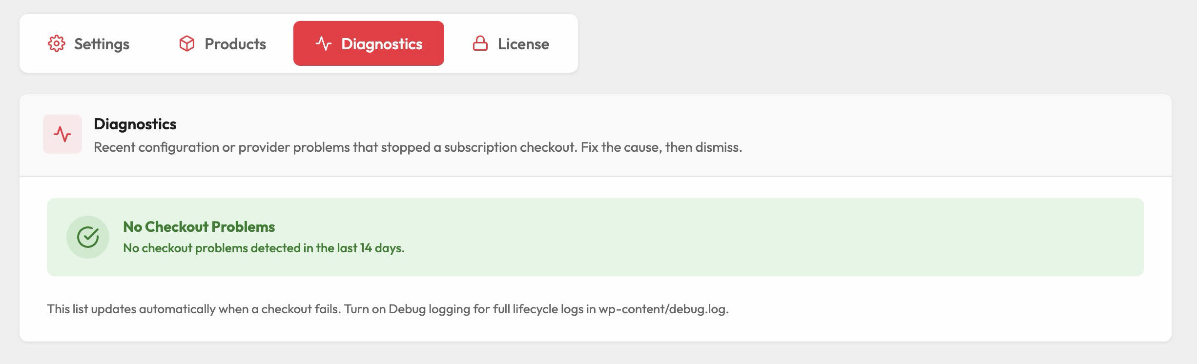The width and height of the screenshot is (1197, 364).
Task: Click the Settings tab label text
Action: click(x=102, y=44)
